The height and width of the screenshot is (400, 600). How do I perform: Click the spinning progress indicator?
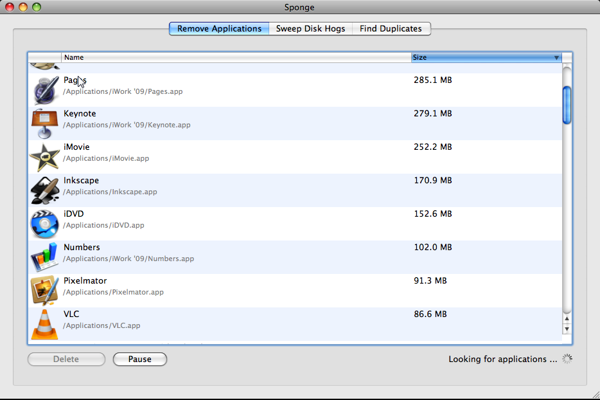tap(567, 359)
